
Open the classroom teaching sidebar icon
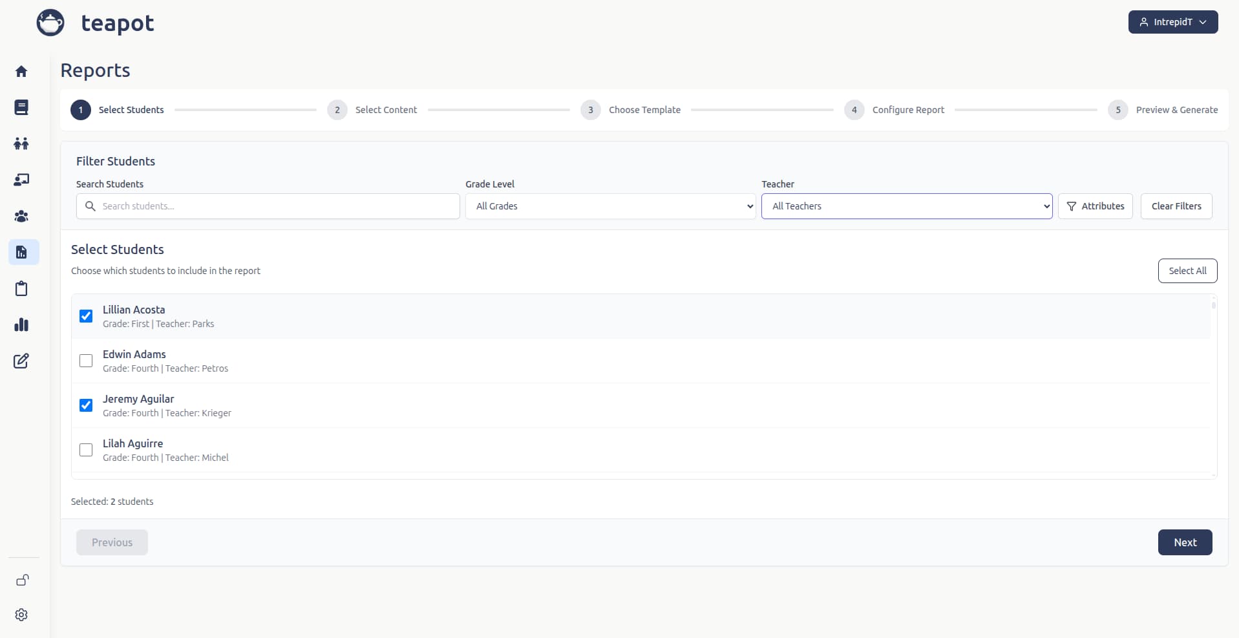click(21, 180)
